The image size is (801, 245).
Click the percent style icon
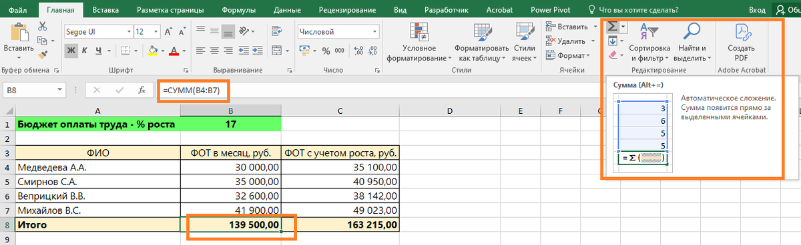[326, 51]
